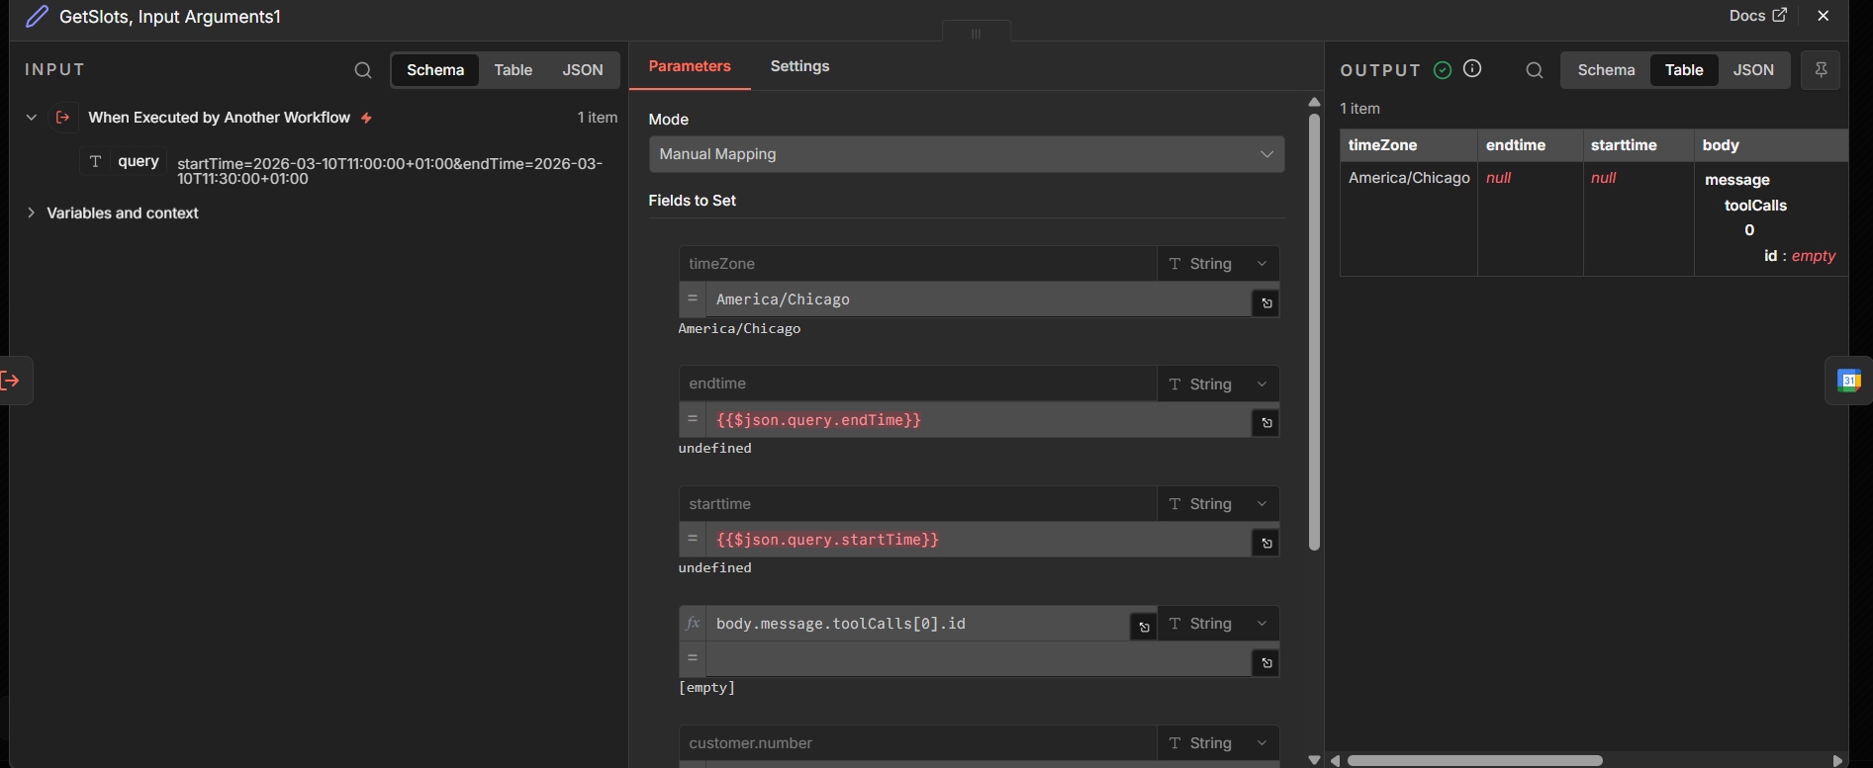Click the starttime expression input field
Viewport: 1873px width, 768px height.
tap(978, 540)
